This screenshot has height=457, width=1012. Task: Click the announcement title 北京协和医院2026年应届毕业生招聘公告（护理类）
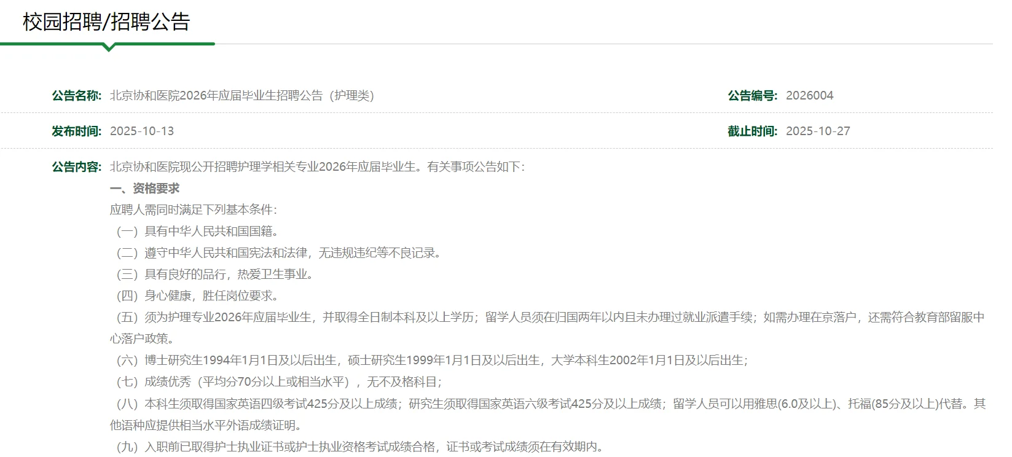[242, 96]
